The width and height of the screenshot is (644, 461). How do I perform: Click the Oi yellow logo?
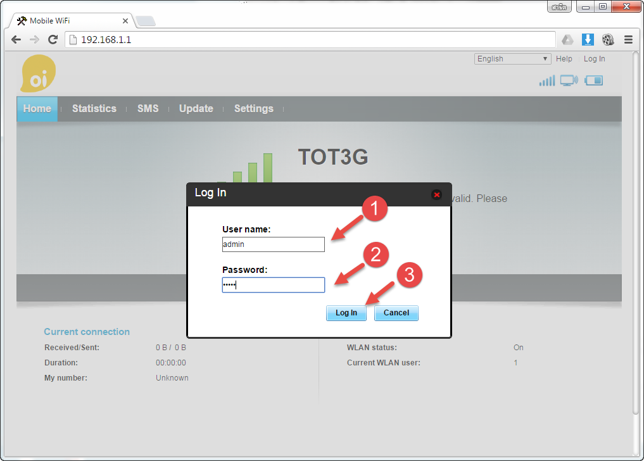click(x=38, y=73)
